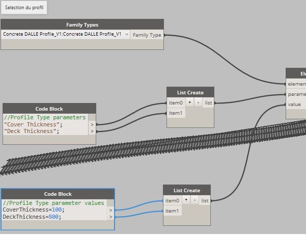Add an input with plus on the values List Create

click(186, 200)
